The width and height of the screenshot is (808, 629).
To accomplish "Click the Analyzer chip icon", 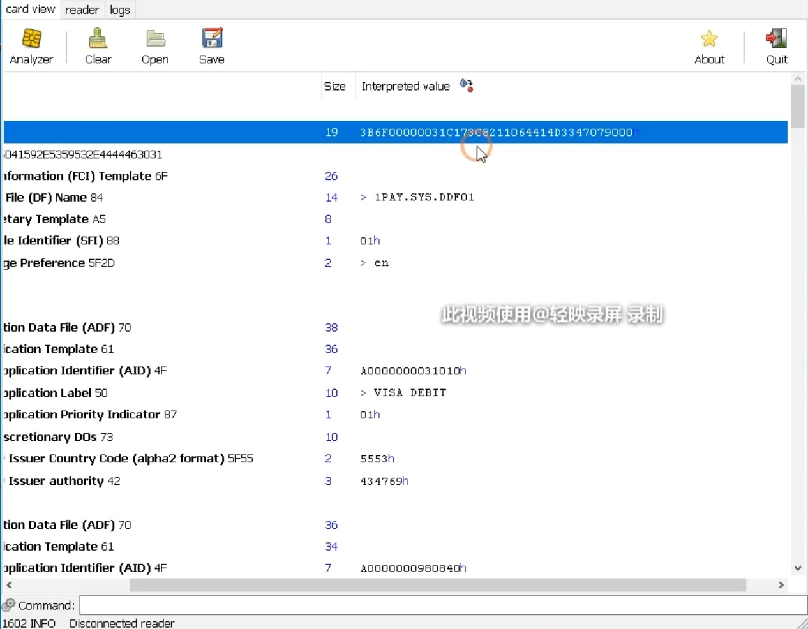I will [x=31, y=40].
